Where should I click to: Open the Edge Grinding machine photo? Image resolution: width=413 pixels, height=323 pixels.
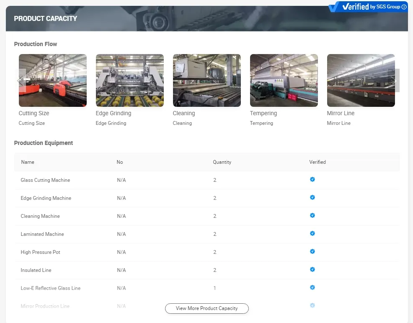[129, 80]
